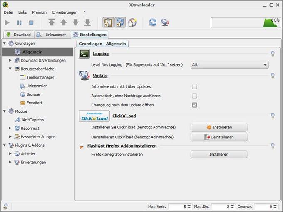
Task: Adjust Max.Dls. spinner arrows
Action: click(x=232, y=207)
